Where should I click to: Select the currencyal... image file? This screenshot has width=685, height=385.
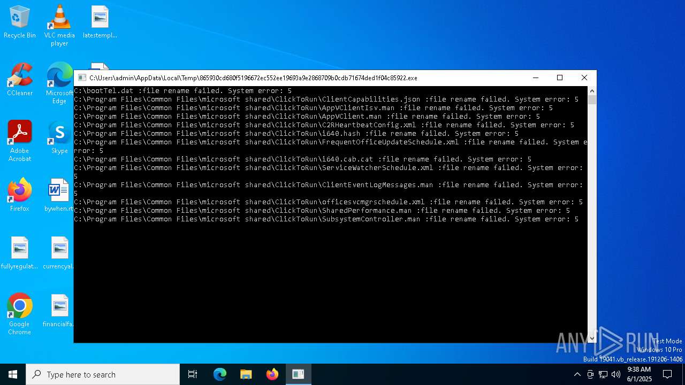coord(59,253)
